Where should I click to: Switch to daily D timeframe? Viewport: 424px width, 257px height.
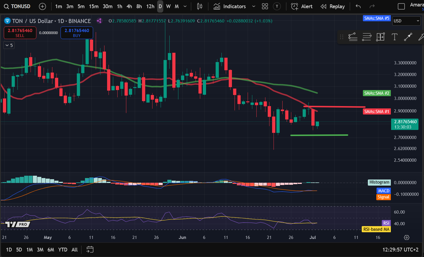click(160, 6)
